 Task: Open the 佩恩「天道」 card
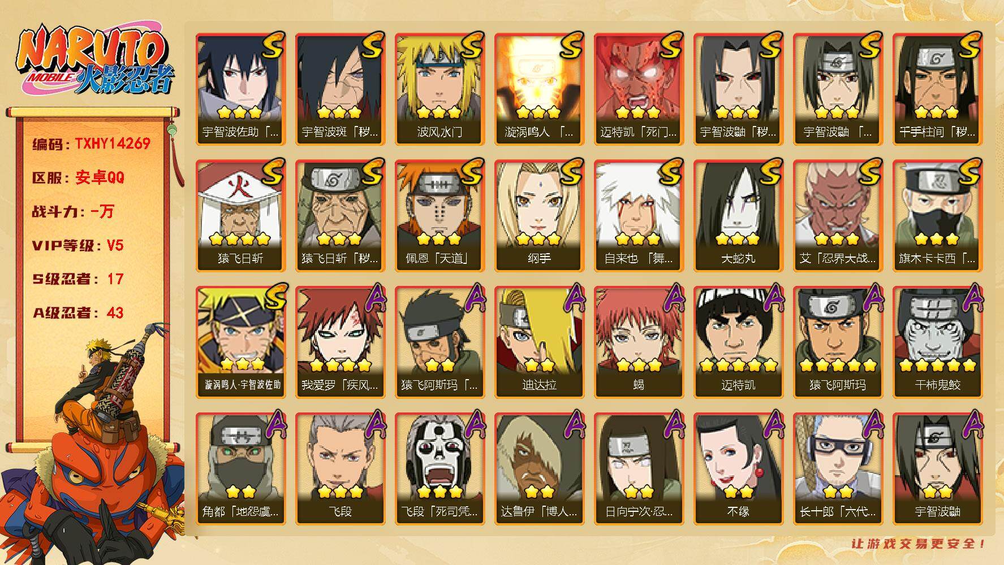click(x=439, y=215)
